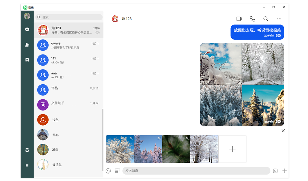This screenshot has width=308, height=181.
Task: Click the screenshot capture icon
Action: 117,171
